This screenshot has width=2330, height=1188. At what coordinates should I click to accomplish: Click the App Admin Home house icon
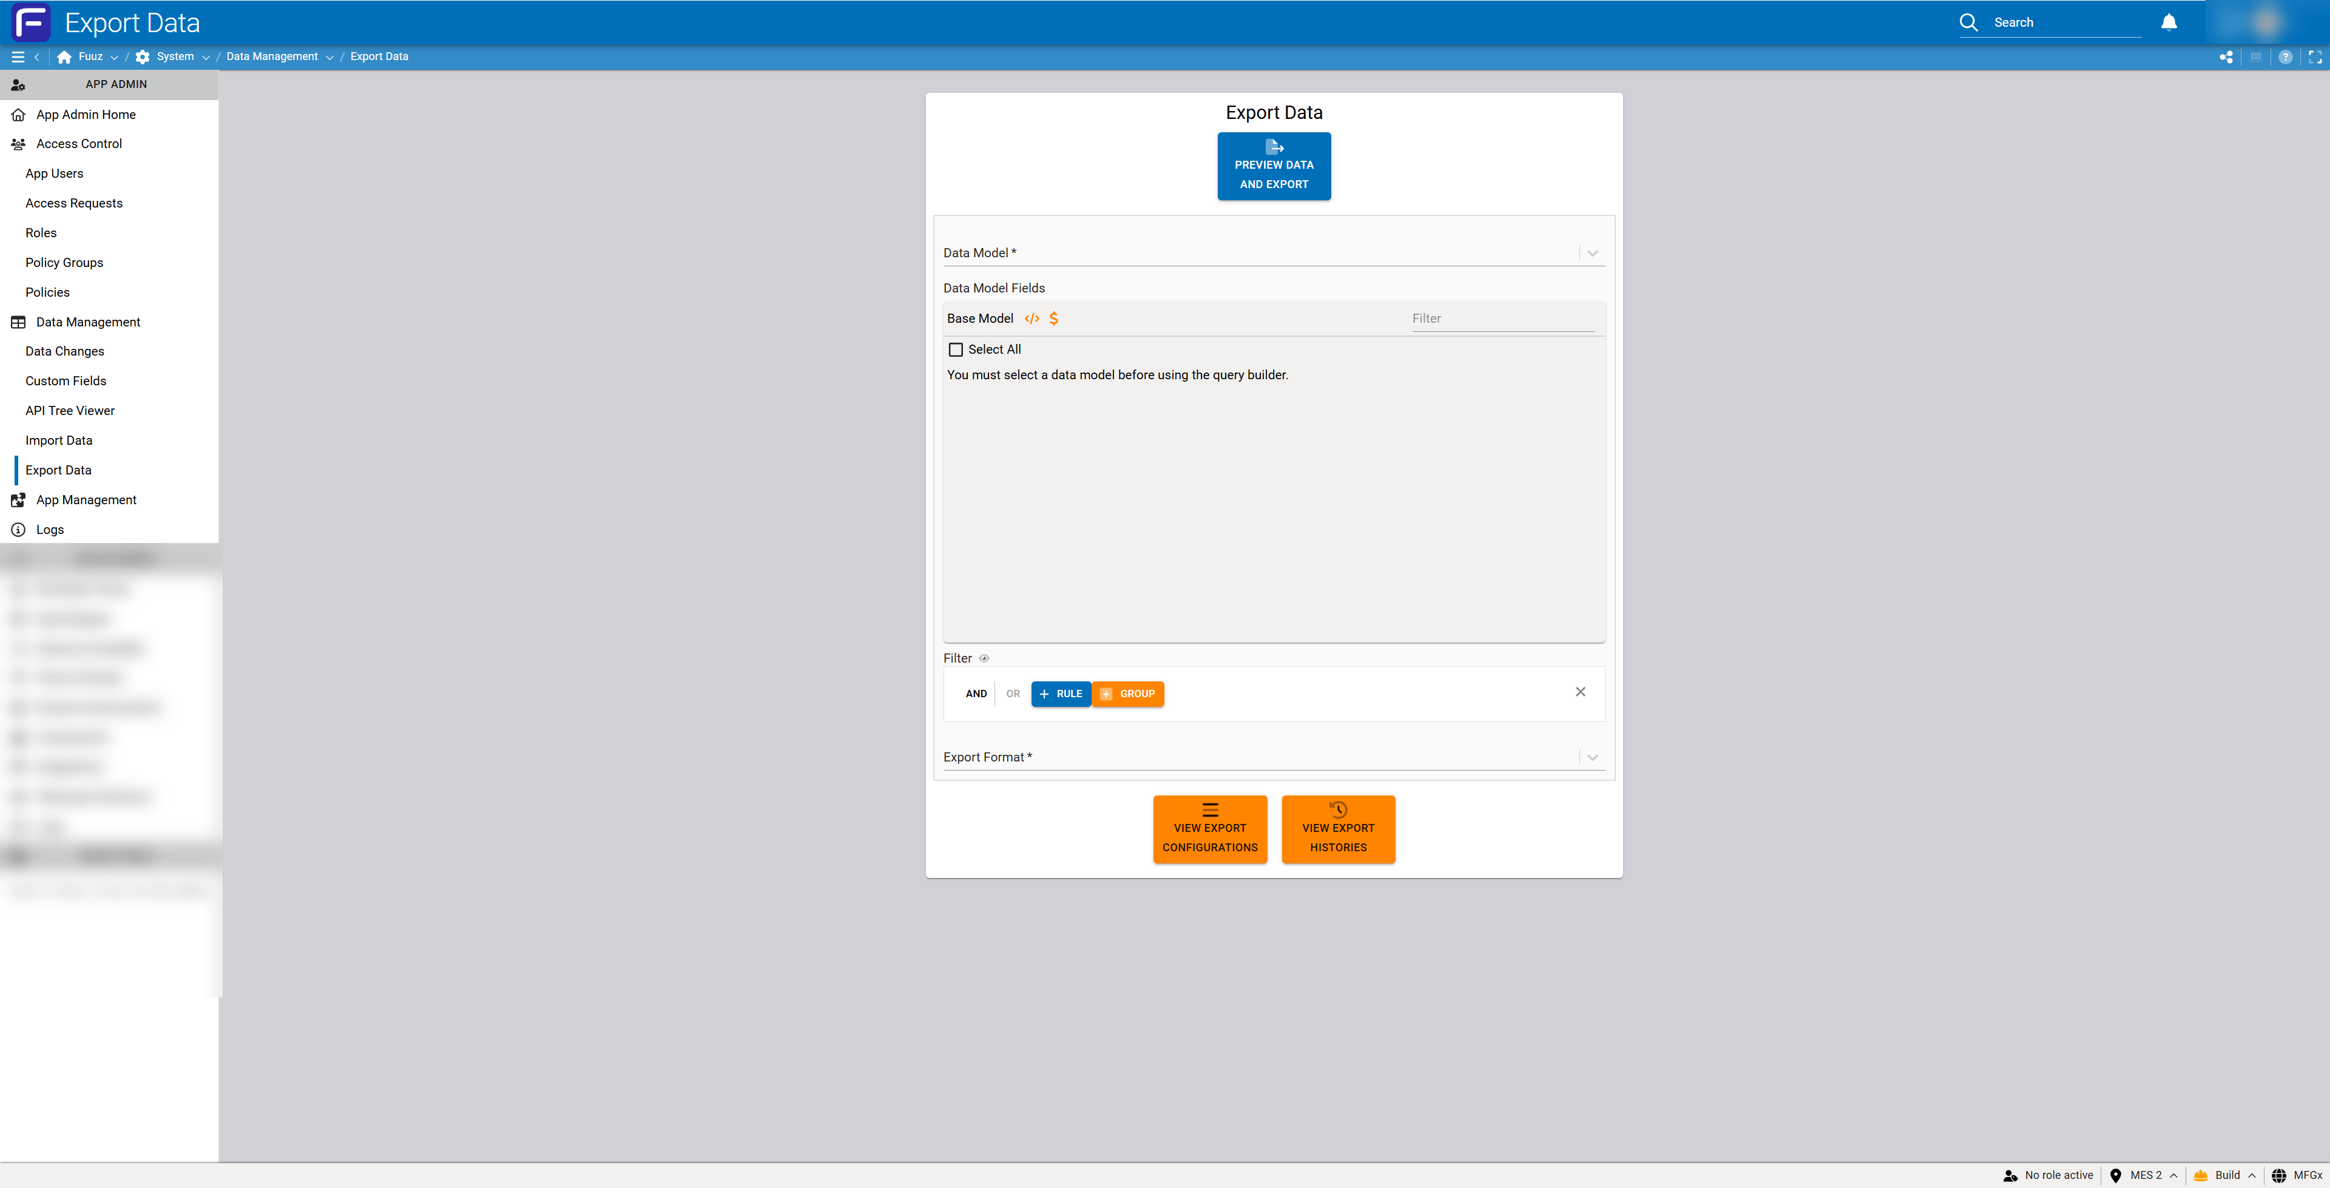point(18,115)
